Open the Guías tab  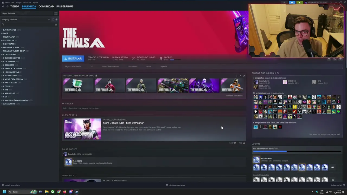[149, 66]
